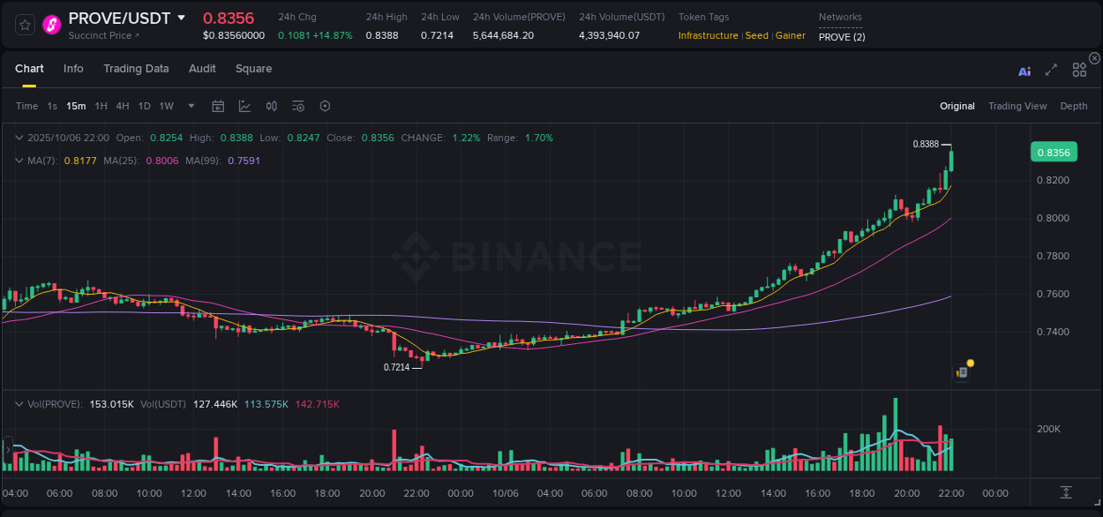Select the Infrastructure token tag link
The height and width of the screenshot is (517, 1103).
[x=707, y=35]
